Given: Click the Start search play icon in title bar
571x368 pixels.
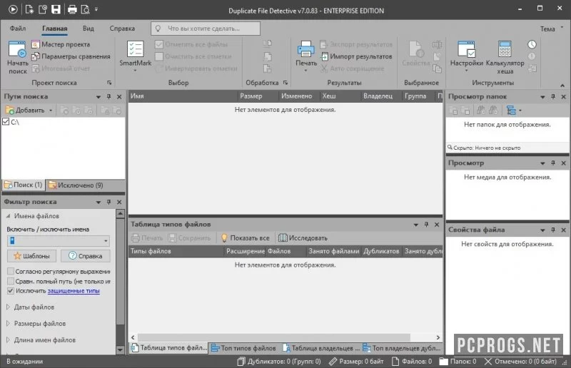Looking at the screenshot, I should [13, 9].
